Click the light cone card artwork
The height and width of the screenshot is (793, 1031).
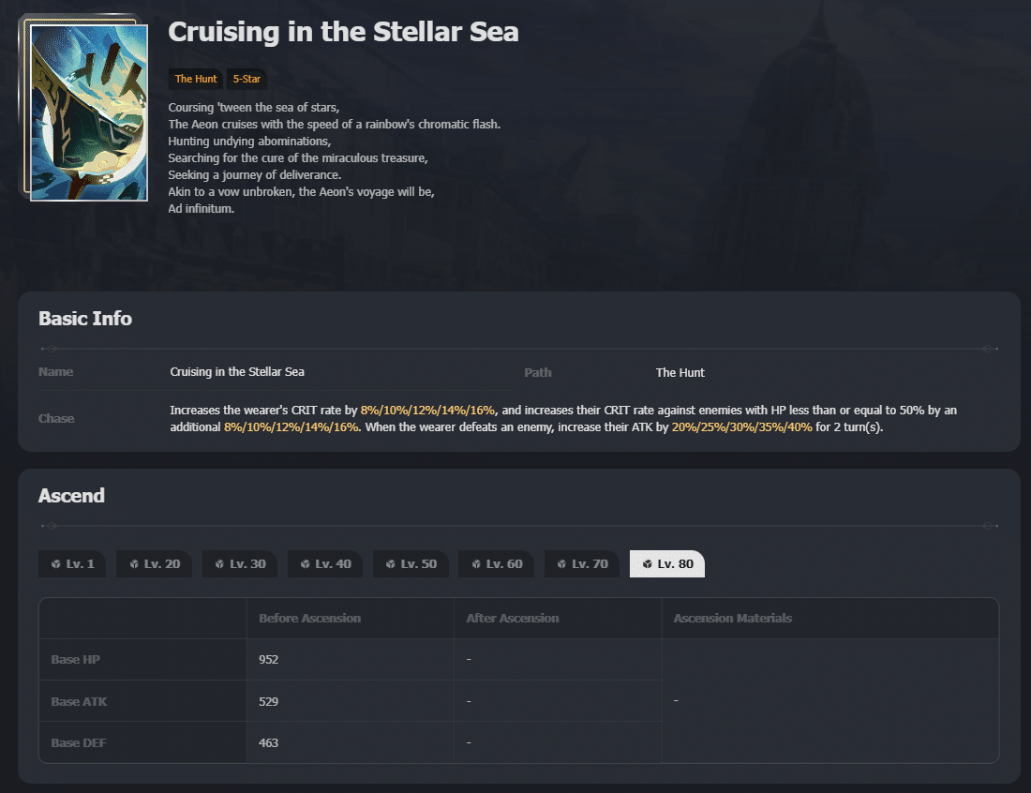(x=88, y=112)
